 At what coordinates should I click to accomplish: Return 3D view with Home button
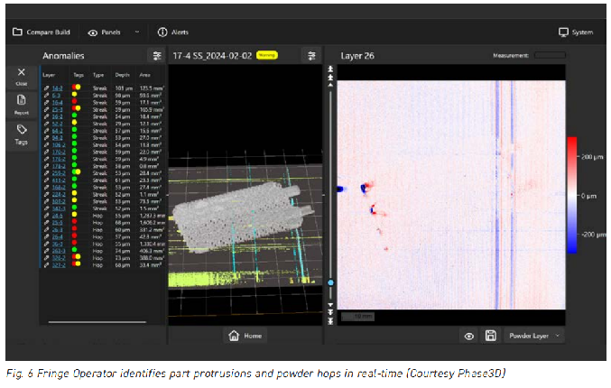point(245,336)
